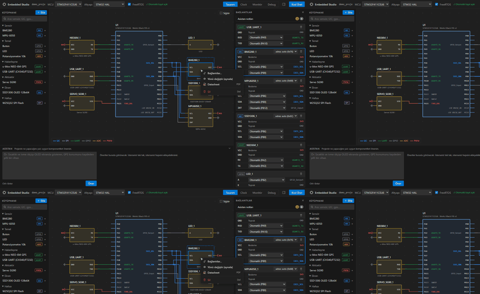Delete BME280_1 card via trash icon, upper-left window

301,52
